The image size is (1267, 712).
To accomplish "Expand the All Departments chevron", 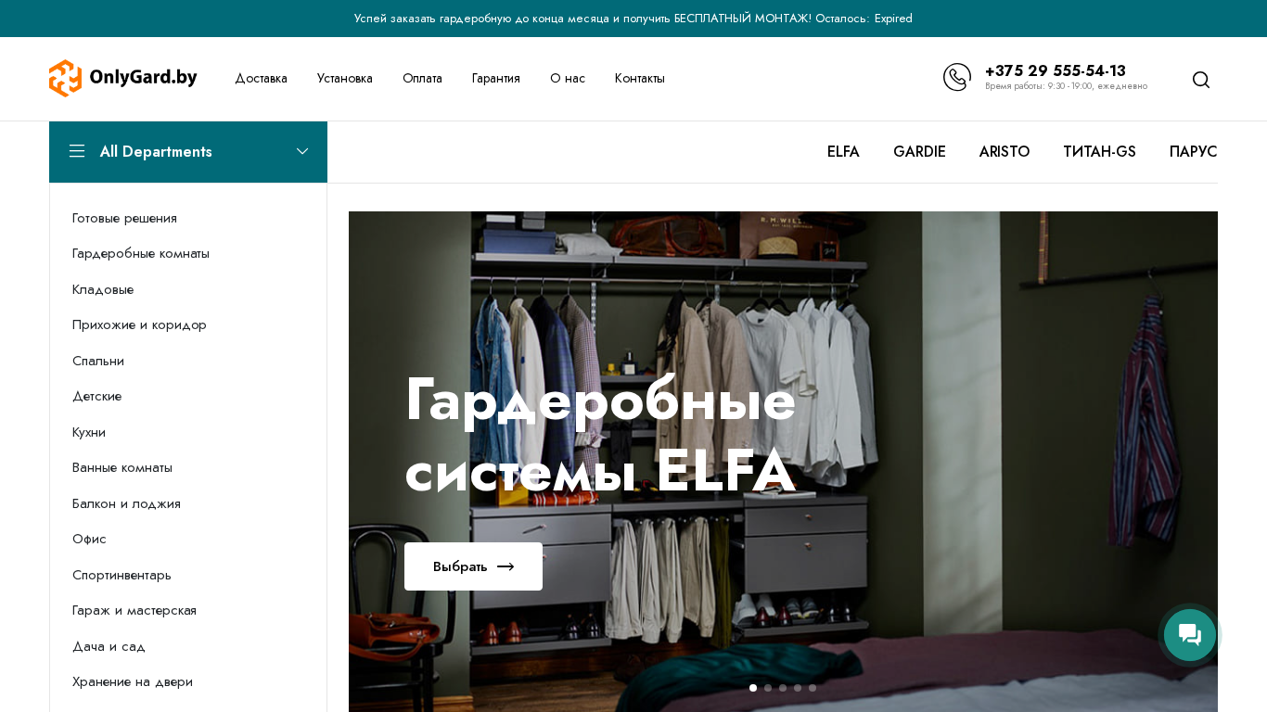I will point(302,151).
